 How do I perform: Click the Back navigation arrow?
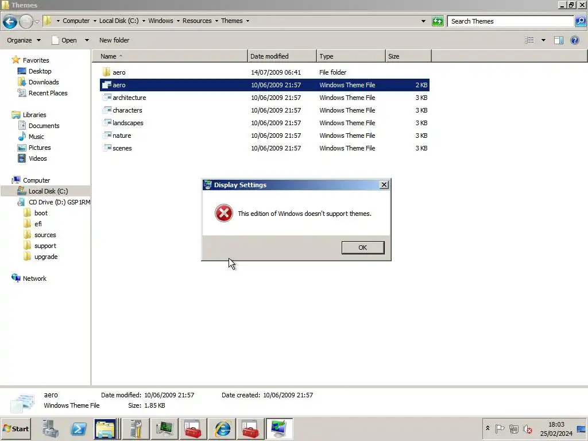click(x=10, y=21)
